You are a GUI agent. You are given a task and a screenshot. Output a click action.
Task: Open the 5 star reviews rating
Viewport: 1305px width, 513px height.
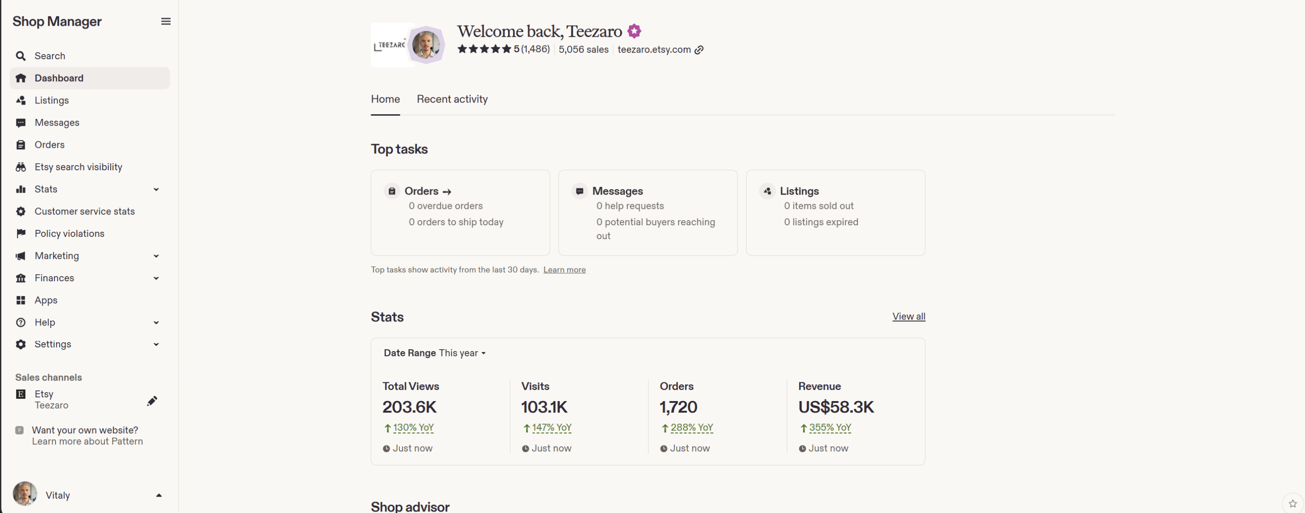point(503,49)
